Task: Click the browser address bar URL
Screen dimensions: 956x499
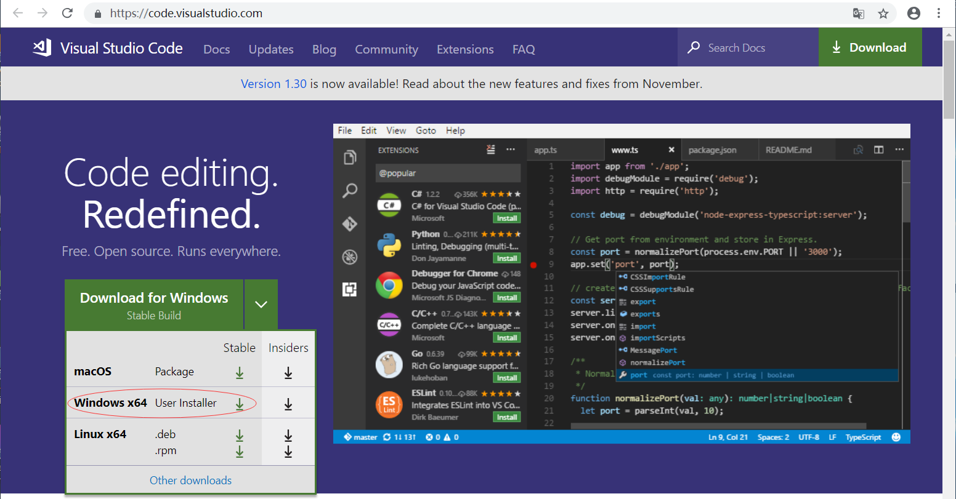Action: 186,14
